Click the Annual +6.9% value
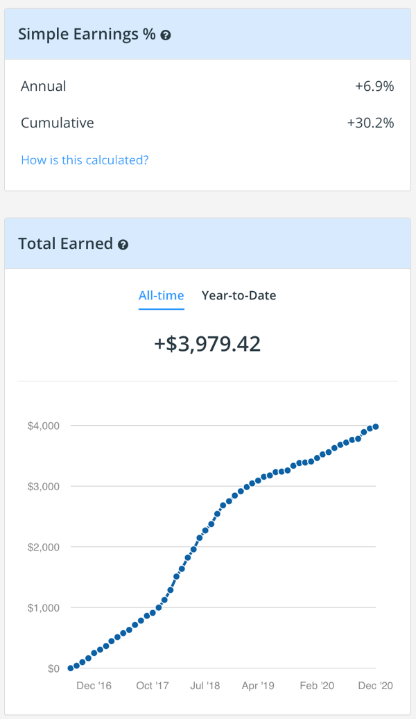The image size is (416, 719). tap(374, 87)
